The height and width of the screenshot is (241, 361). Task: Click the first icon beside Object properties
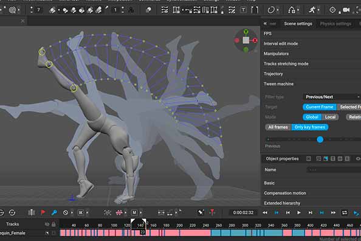click(x=309, y=159)
